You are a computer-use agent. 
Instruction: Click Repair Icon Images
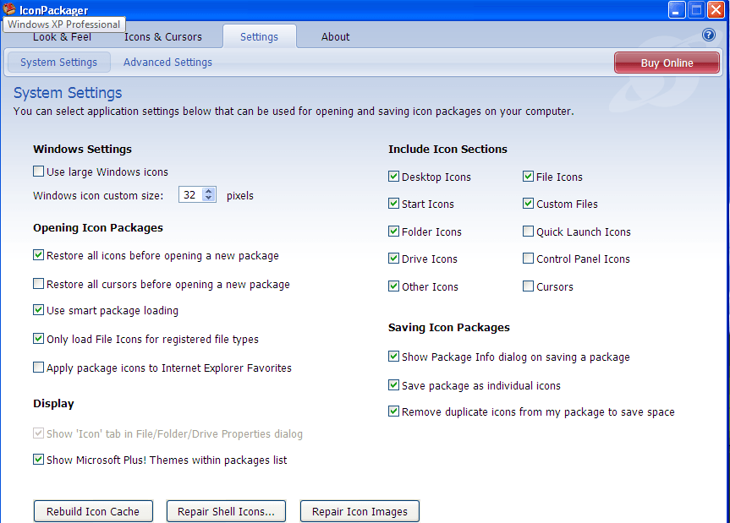pyautogui.click(x=359, y=510)
